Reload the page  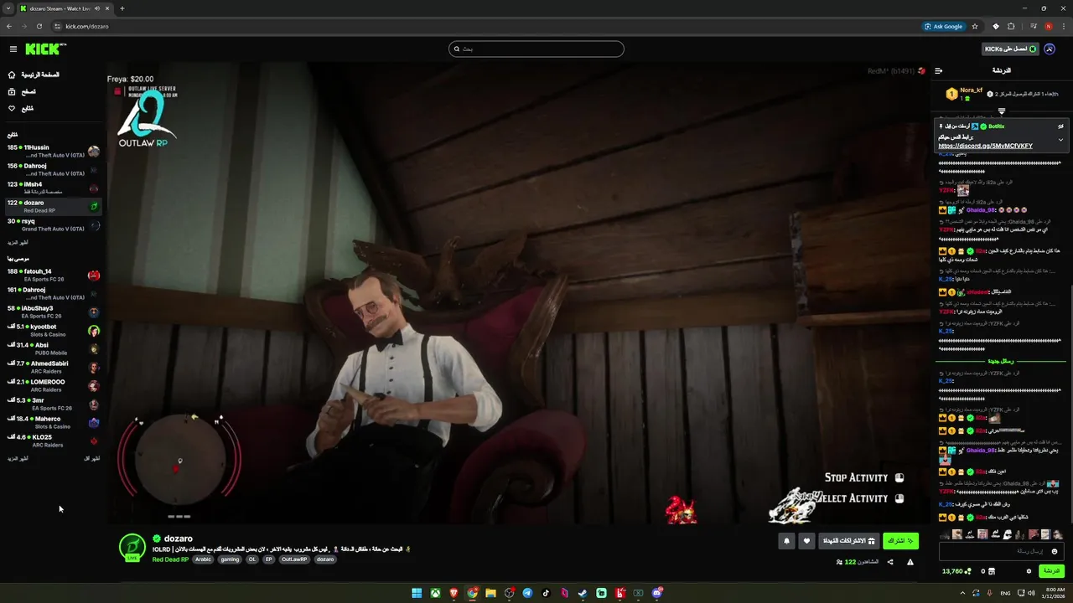pyautogui.click(x=39, y=26)
